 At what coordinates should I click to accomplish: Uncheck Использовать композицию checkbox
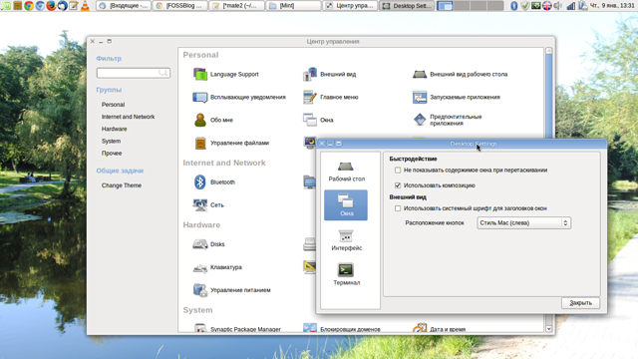[x=398, y=185]
